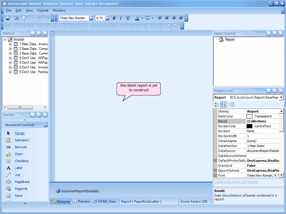
Task: Click the report smart tag arrow button
Action: [52, 33]
